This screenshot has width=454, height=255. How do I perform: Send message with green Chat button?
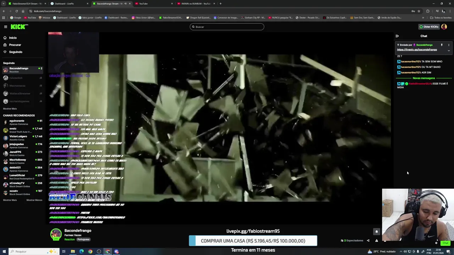tap(445, 243)
